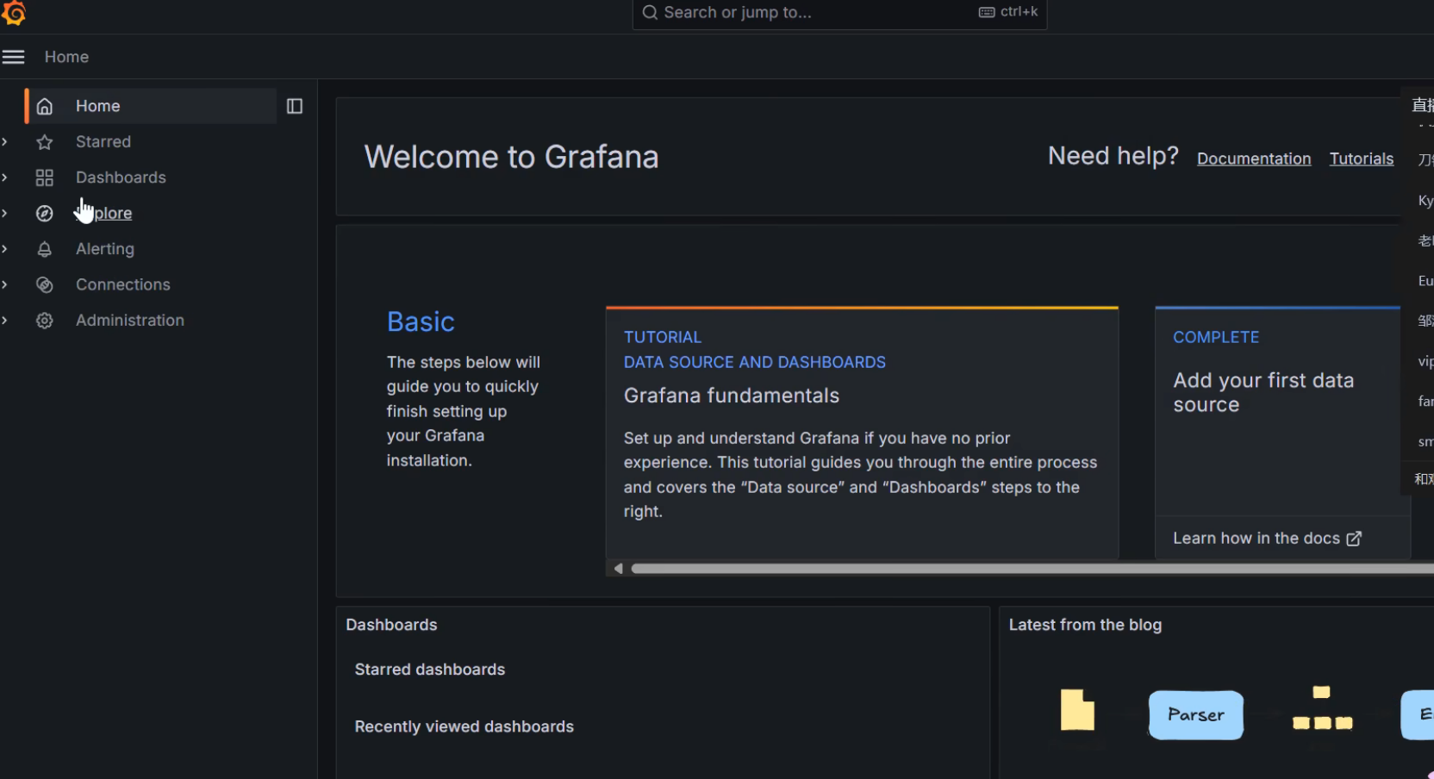The image size is (1434, 779).
Task: Click the horizontal scrollbar left arrow
Action: click(618, 569)
